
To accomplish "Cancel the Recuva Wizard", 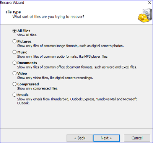I will tap(137, 138).
